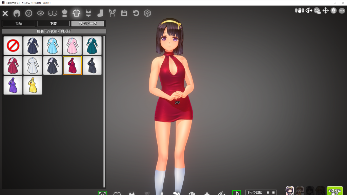Image resolution: width=347 pixels, height=195 pixels.
Task: Open the bunny-ears accessories icon
Action: coord(113,14)
